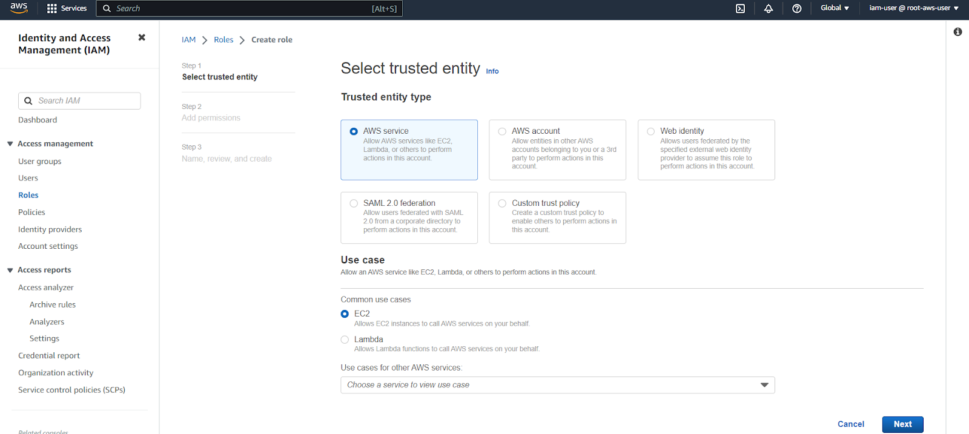Go to Dashboard in sidebar

point(38,120)
